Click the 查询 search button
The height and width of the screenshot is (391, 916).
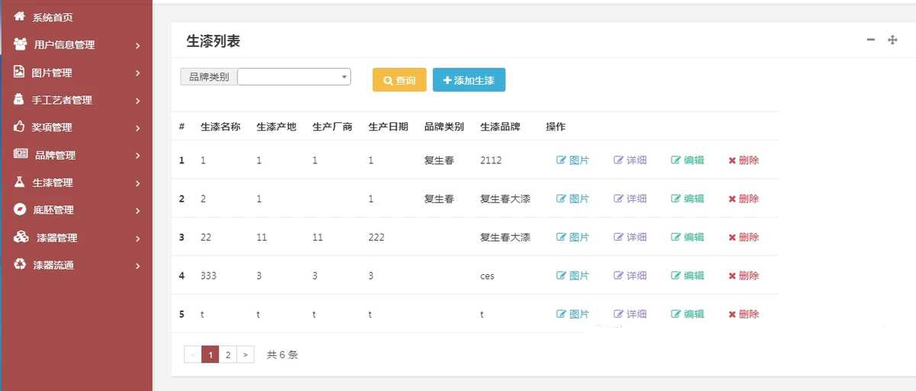(x=399, y=80)
